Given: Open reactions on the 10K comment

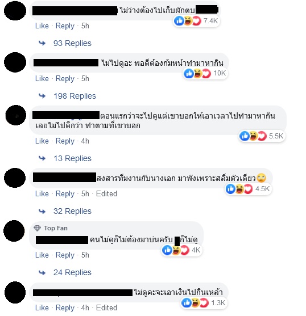Looking at the screenshot, I should click(205, 73).
